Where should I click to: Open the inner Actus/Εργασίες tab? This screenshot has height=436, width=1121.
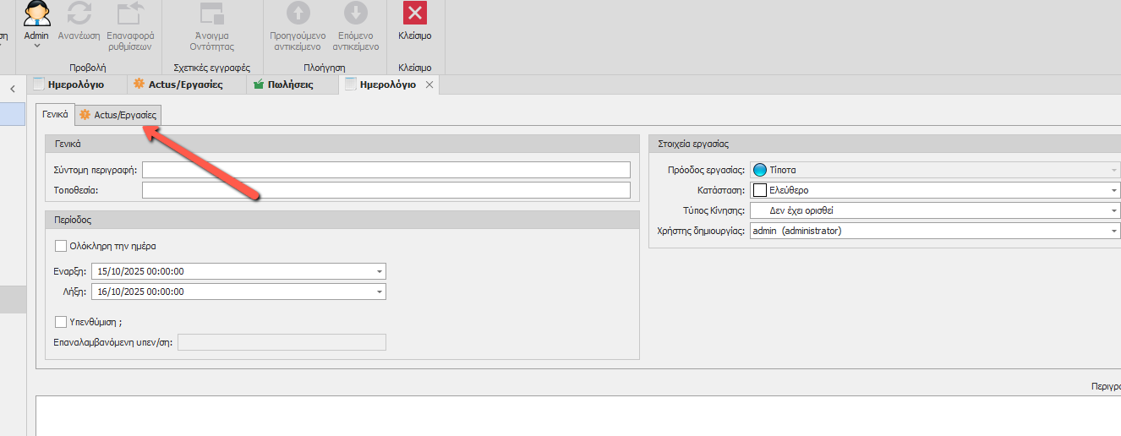[x=118, y=115]
